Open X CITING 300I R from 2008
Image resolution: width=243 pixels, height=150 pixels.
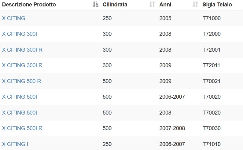(22, 50)
